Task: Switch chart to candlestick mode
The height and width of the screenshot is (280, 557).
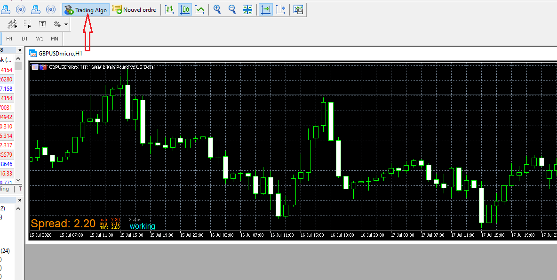Action: pos(185,10)
